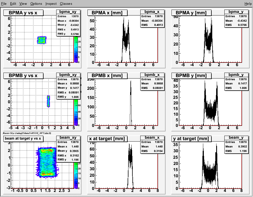Click the BPMB x histogram peak
253x197 pixels.
[131, 103]
